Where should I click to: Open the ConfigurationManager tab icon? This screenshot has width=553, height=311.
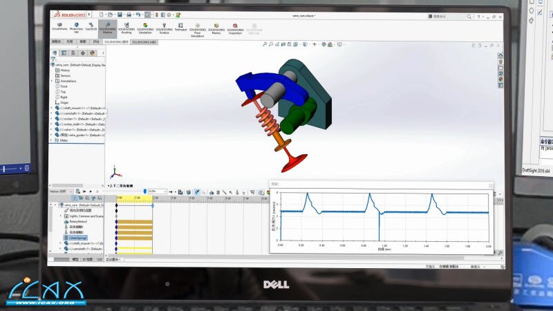point(73,53)
